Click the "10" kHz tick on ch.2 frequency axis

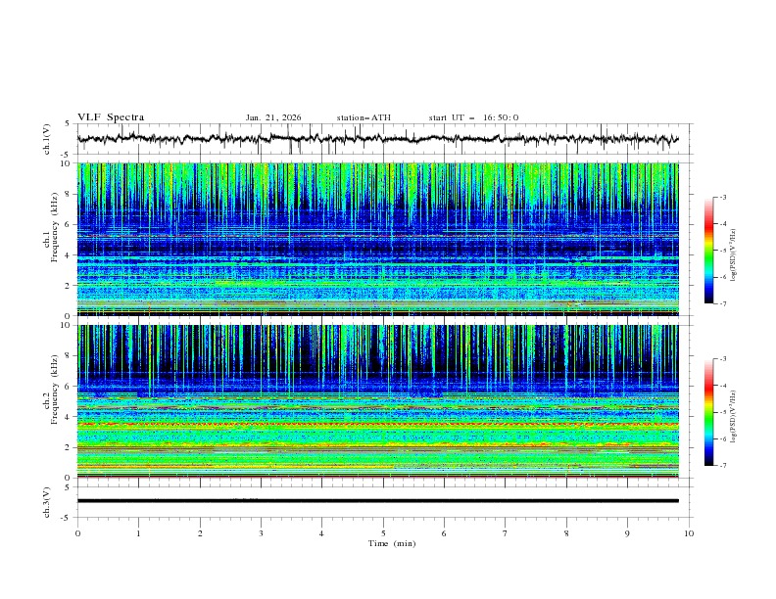68,325
